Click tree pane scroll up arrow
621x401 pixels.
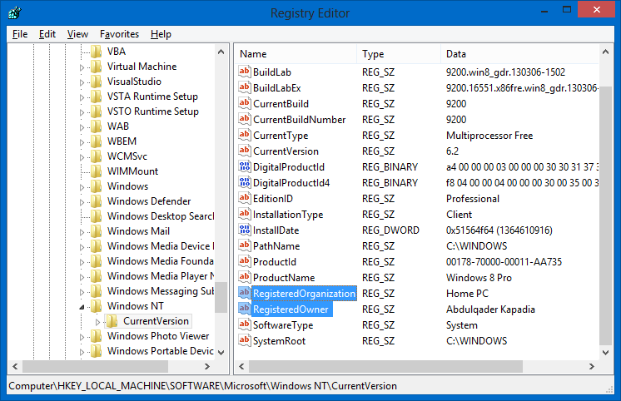click(x=221, y=52)
